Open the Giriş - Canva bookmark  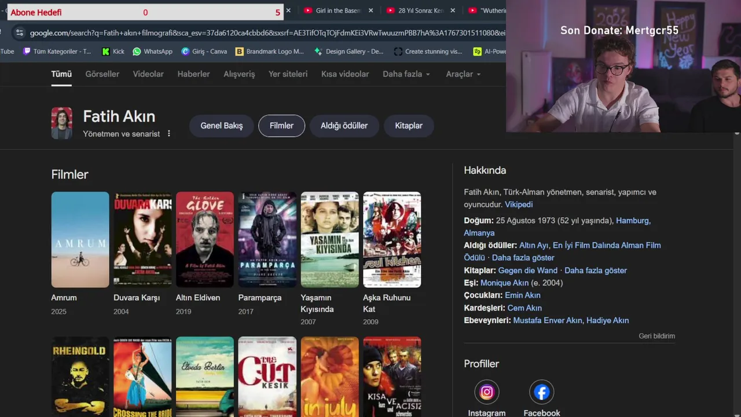204,52
